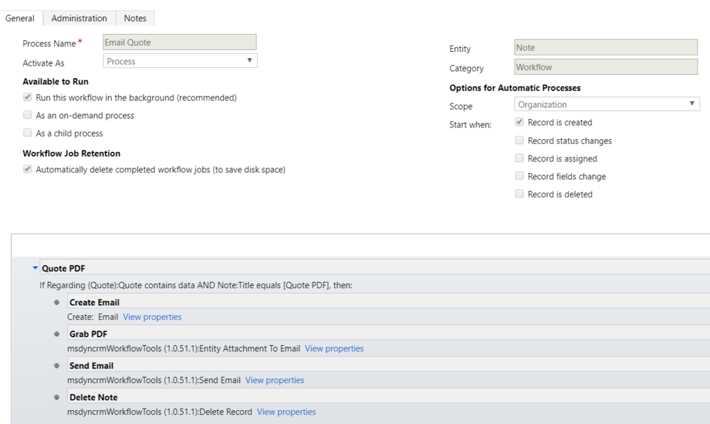
Task: Open the 'Activate As' dropdown
Action: click(x=249, y=60)
